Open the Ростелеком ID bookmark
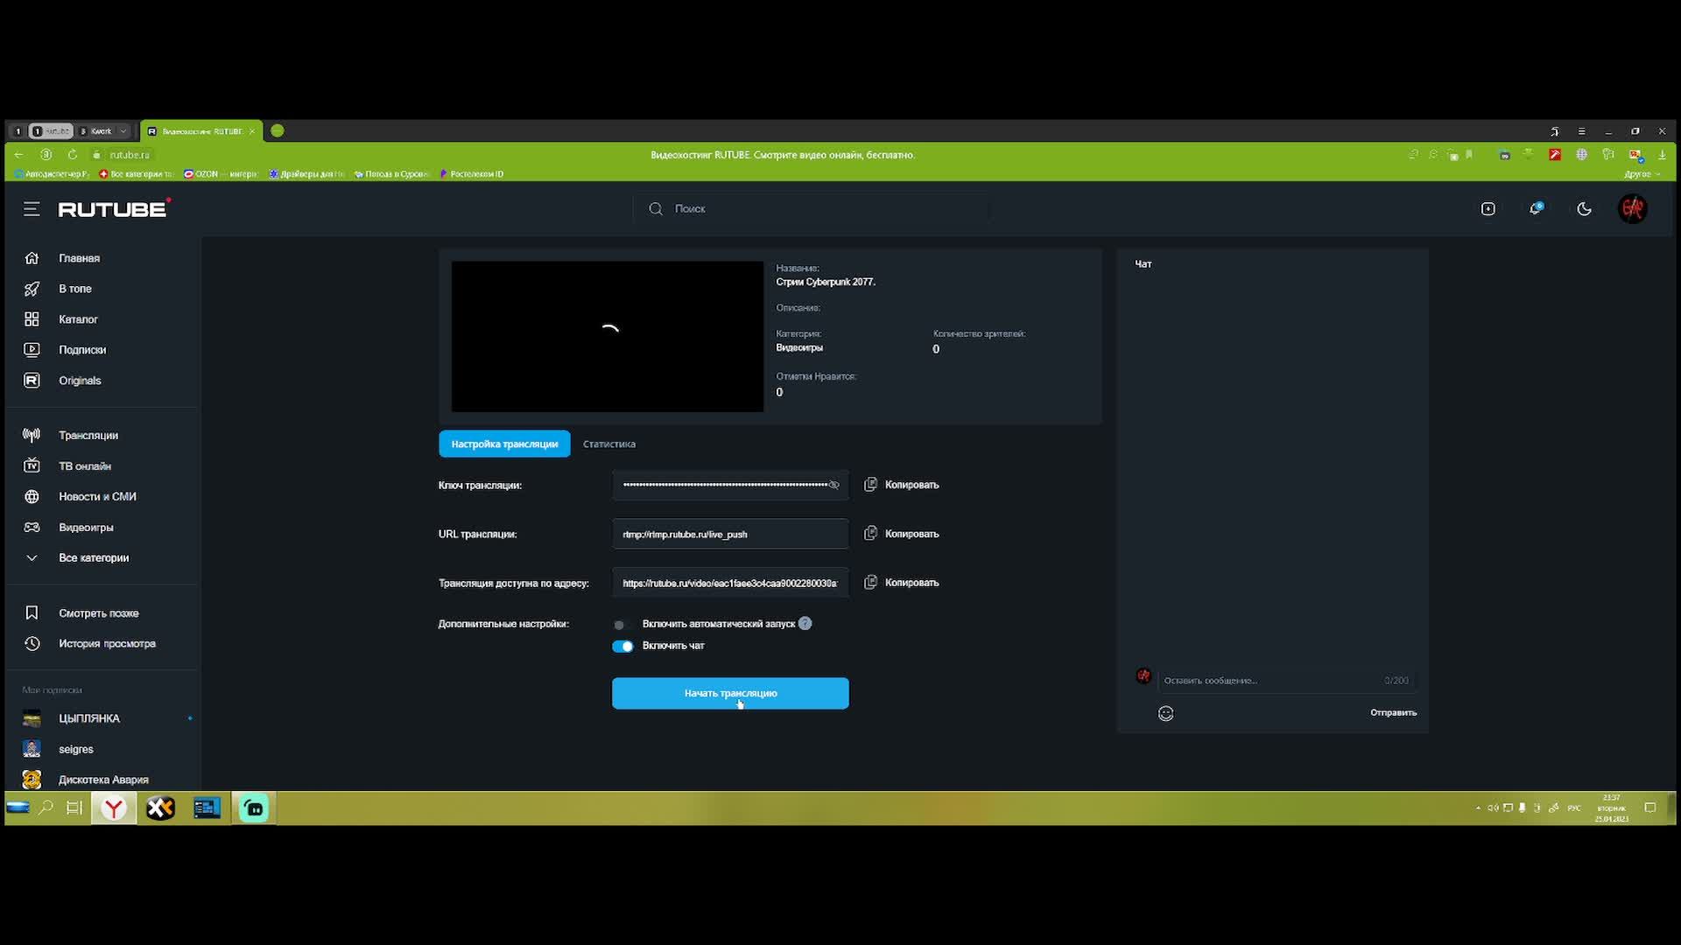1681x945 pixels. coord(473,174)
